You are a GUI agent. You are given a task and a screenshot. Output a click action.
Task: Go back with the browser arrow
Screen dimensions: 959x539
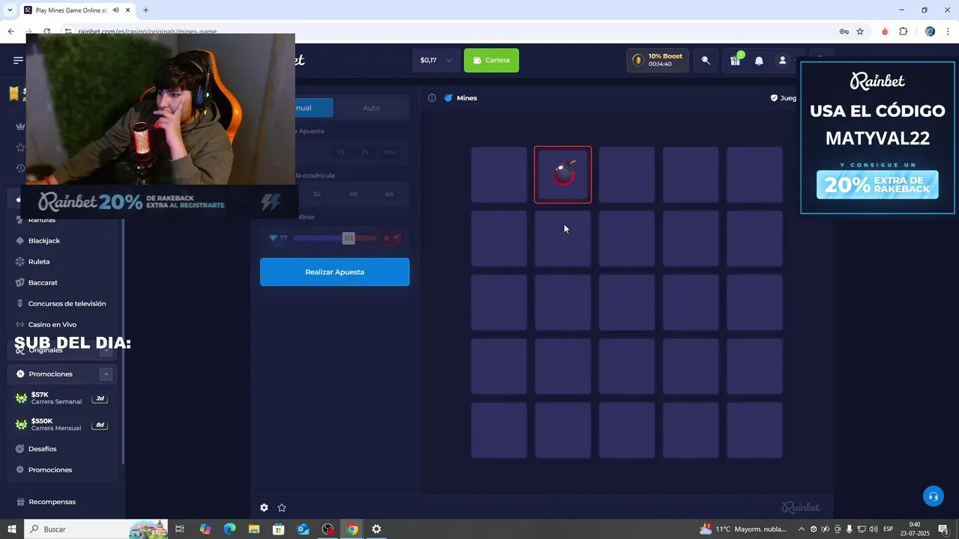[x=10, y=31]
